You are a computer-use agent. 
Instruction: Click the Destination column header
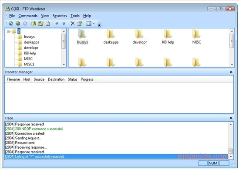click(x=56, y=79)
